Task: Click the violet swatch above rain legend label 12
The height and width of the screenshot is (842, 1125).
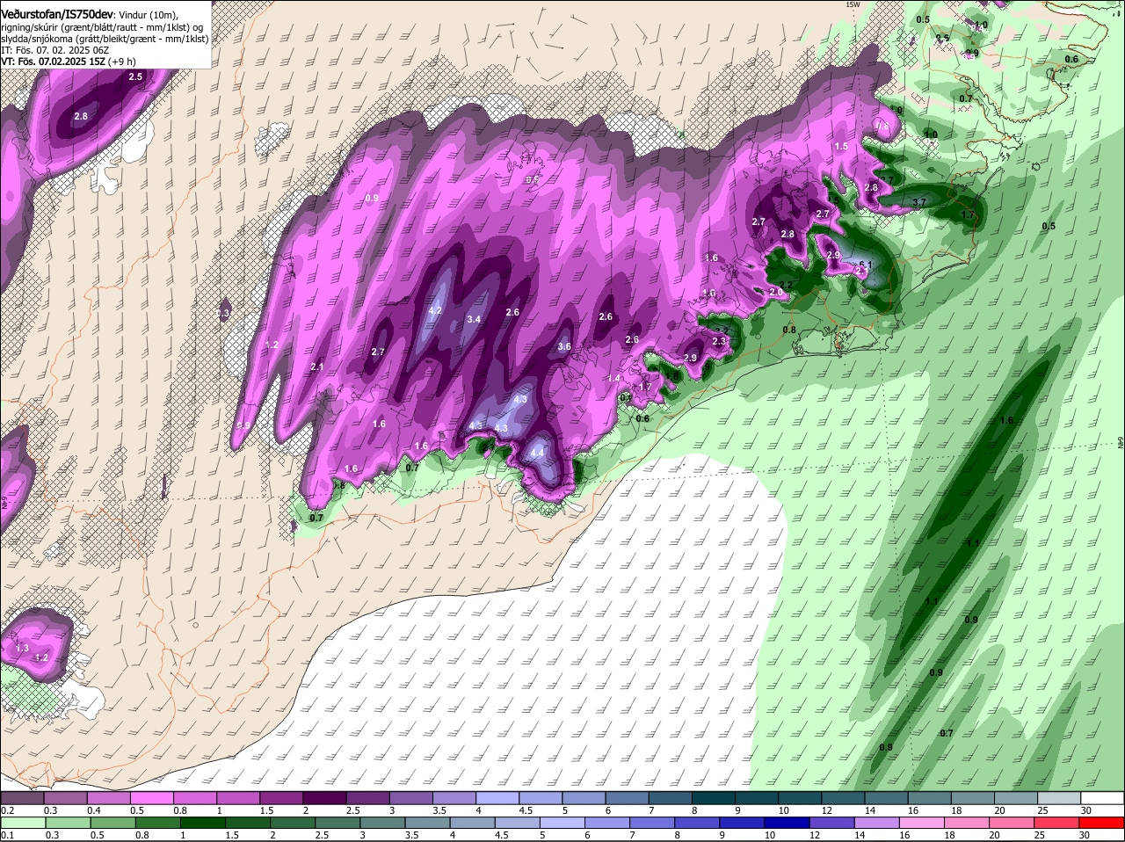Action: [832, 823]
